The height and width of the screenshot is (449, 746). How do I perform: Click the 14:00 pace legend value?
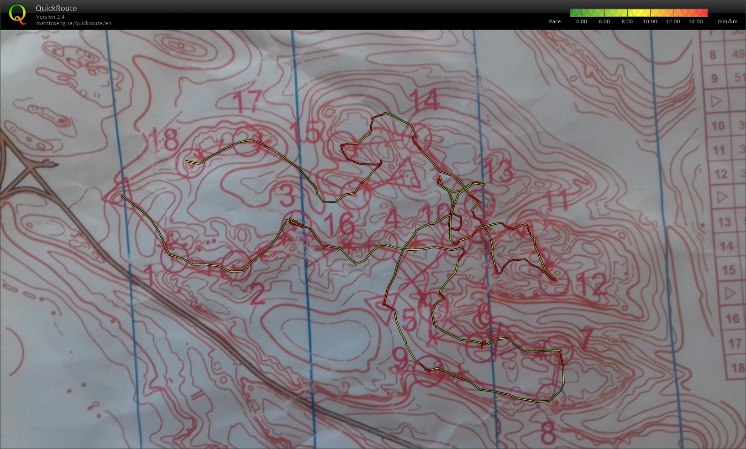696,21
